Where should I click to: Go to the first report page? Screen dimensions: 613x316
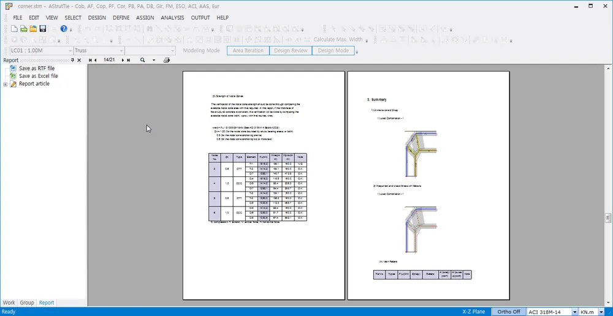[91, 60]
